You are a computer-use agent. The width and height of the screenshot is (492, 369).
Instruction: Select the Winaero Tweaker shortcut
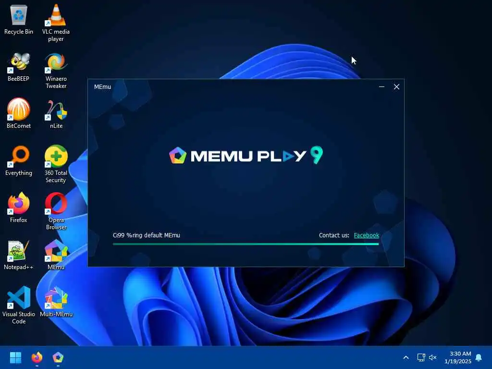56,70
